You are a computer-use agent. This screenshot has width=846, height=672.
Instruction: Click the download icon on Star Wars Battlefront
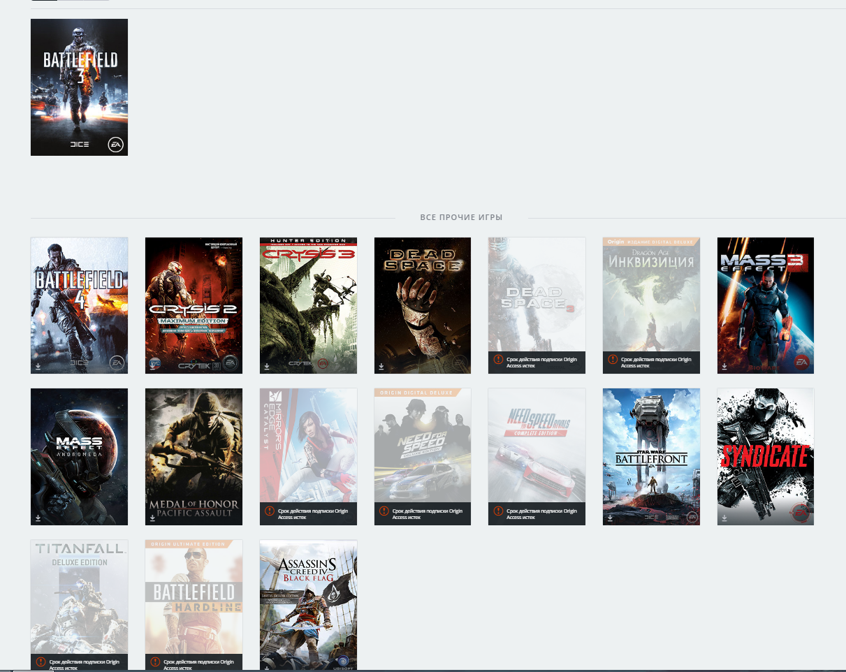coord(609,518)
